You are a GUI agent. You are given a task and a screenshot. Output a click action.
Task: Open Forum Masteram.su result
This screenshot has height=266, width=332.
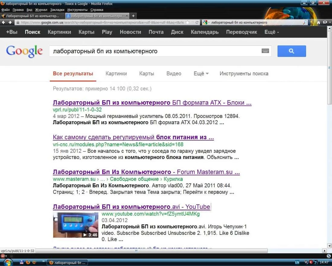click(146, 172)
